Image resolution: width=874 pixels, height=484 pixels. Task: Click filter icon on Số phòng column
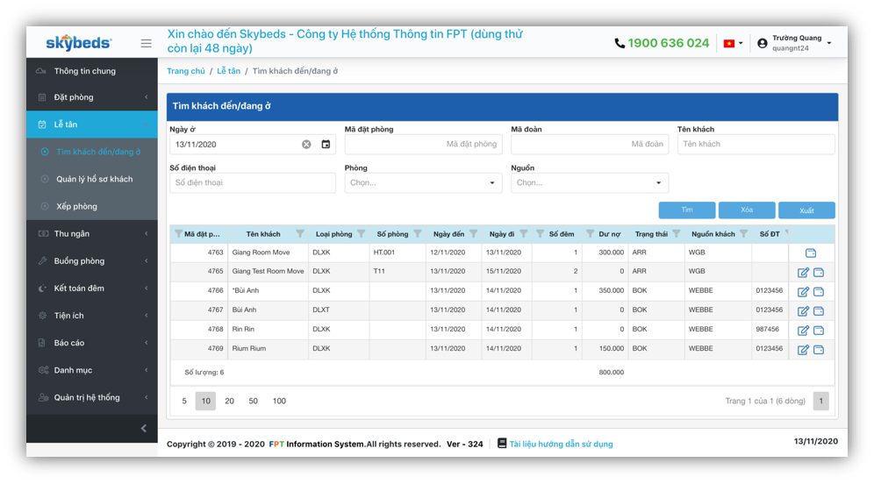click(418, 234)
